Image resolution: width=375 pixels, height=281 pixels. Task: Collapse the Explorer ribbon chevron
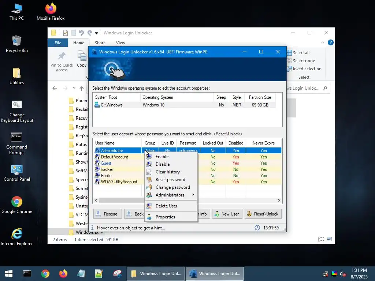pyautogui.click(x=322, y=42)
